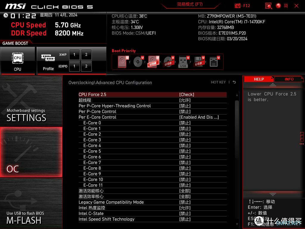Image resolution: width=305 pixels, height=229 pixels.
Task: Click the clock icon beside the time
Action: tap(6, 15)
